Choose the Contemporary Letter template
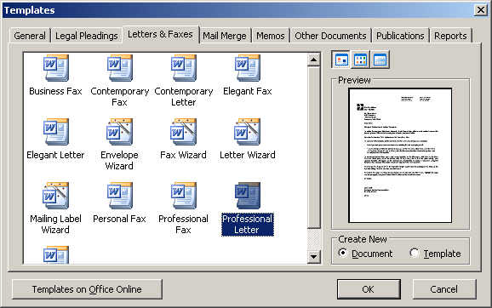This screenshot has height=308, width=492. click(x=184, y=68)
